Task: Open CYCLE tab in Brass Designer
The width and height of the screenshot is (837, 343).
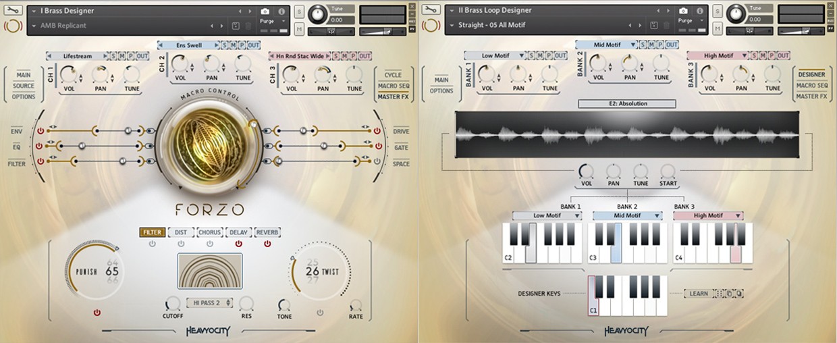Action: 393,75
